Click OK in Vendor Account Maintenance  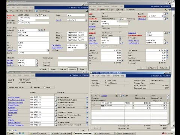coord(83,130)
